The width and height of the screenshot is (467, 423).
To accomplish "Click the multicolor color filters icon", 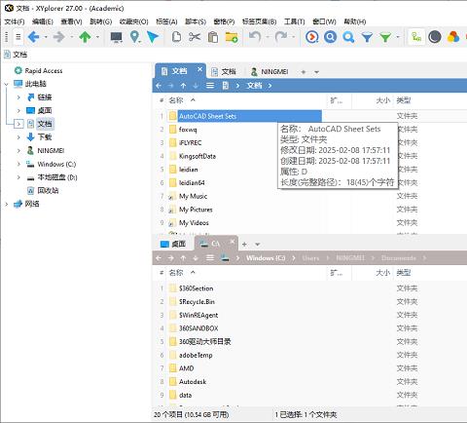I will [x=453, y=37].
